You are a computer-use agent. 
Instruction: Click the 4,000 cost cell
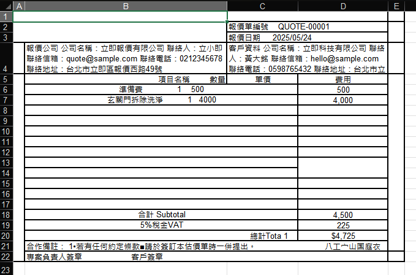[x=342, y=100]
